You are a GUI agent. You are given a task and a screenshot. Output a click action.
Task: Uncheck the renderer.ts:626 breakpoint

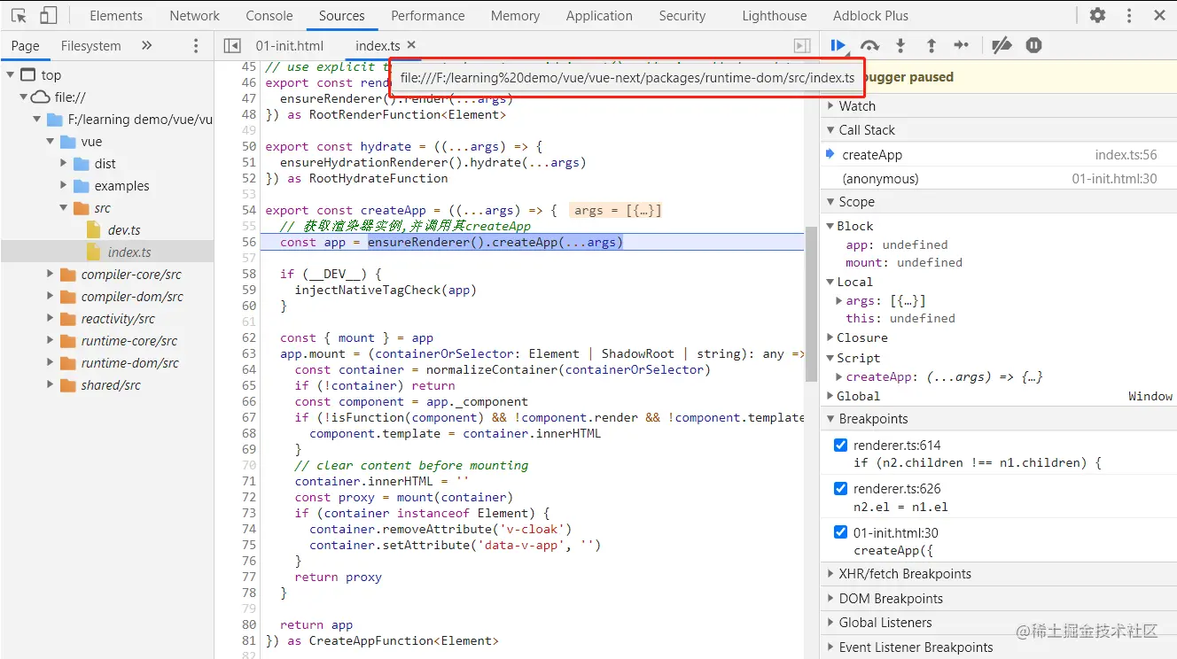click(841, 488)
